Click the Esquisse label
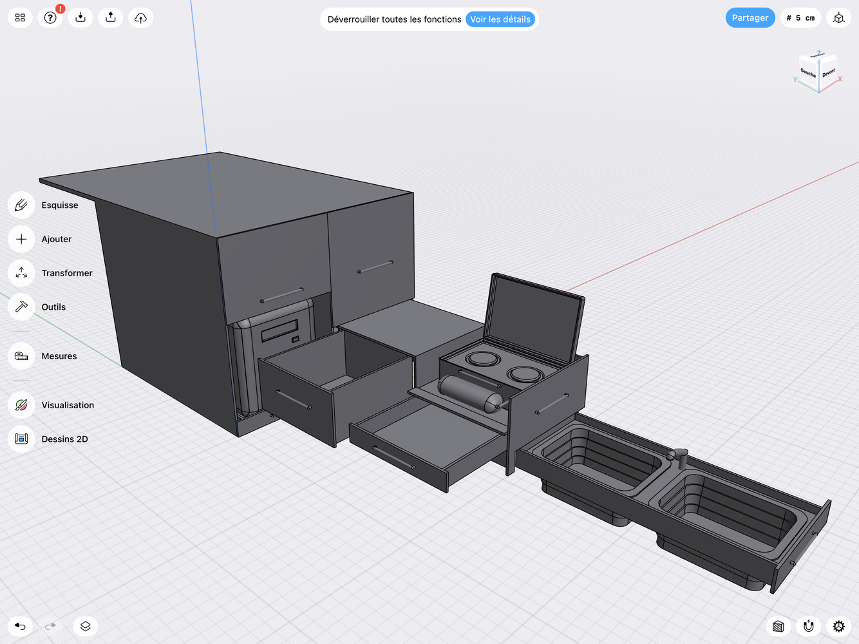The height and width of the screenshot is (644, 859). point(60,205)
